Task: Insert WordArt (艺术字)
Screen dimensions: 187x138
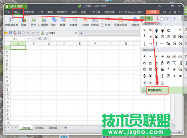Action: [85, 22]
